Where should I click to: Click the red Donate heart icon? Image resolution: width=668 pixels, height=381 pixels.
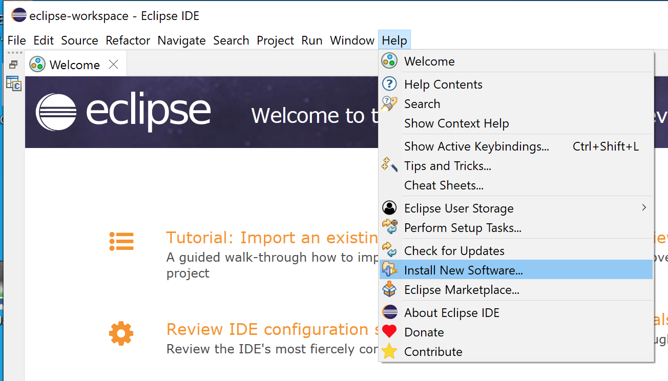pyautogui.click(x=389, y=332)
